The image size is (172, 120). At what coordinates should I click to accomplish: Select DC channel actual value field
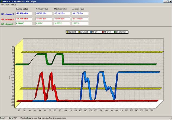(x=24, y=23)
